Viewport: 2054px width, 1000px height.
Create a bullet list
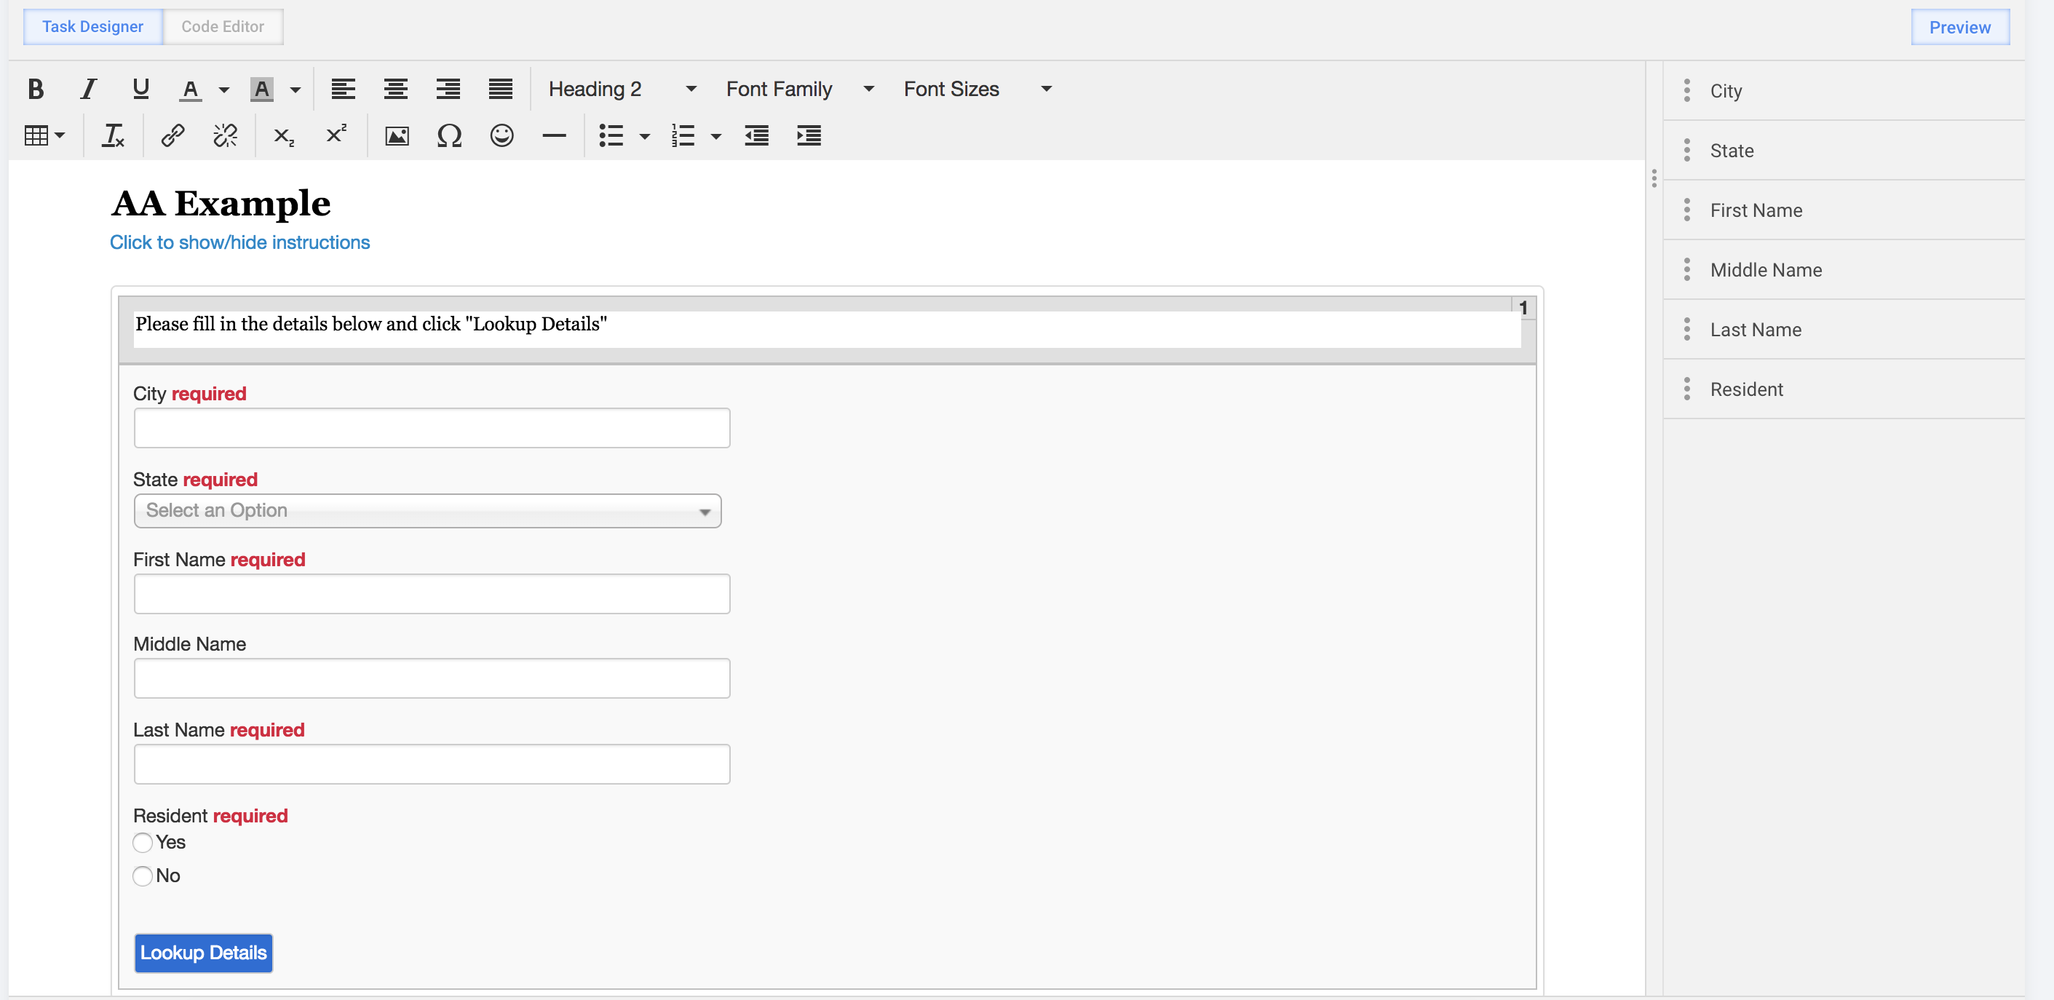click(x=611, y=135)
